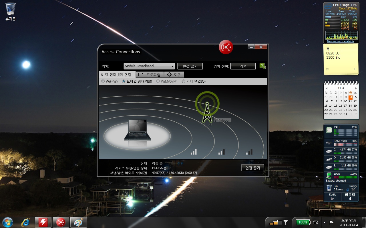Expand the Mobile Broadband location dropdown

tap(149, 66)
